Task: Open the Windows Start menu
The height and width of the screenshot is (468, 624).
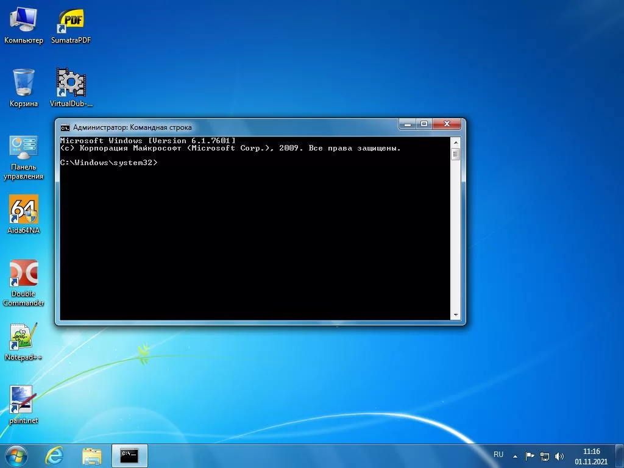Action: 16,456
